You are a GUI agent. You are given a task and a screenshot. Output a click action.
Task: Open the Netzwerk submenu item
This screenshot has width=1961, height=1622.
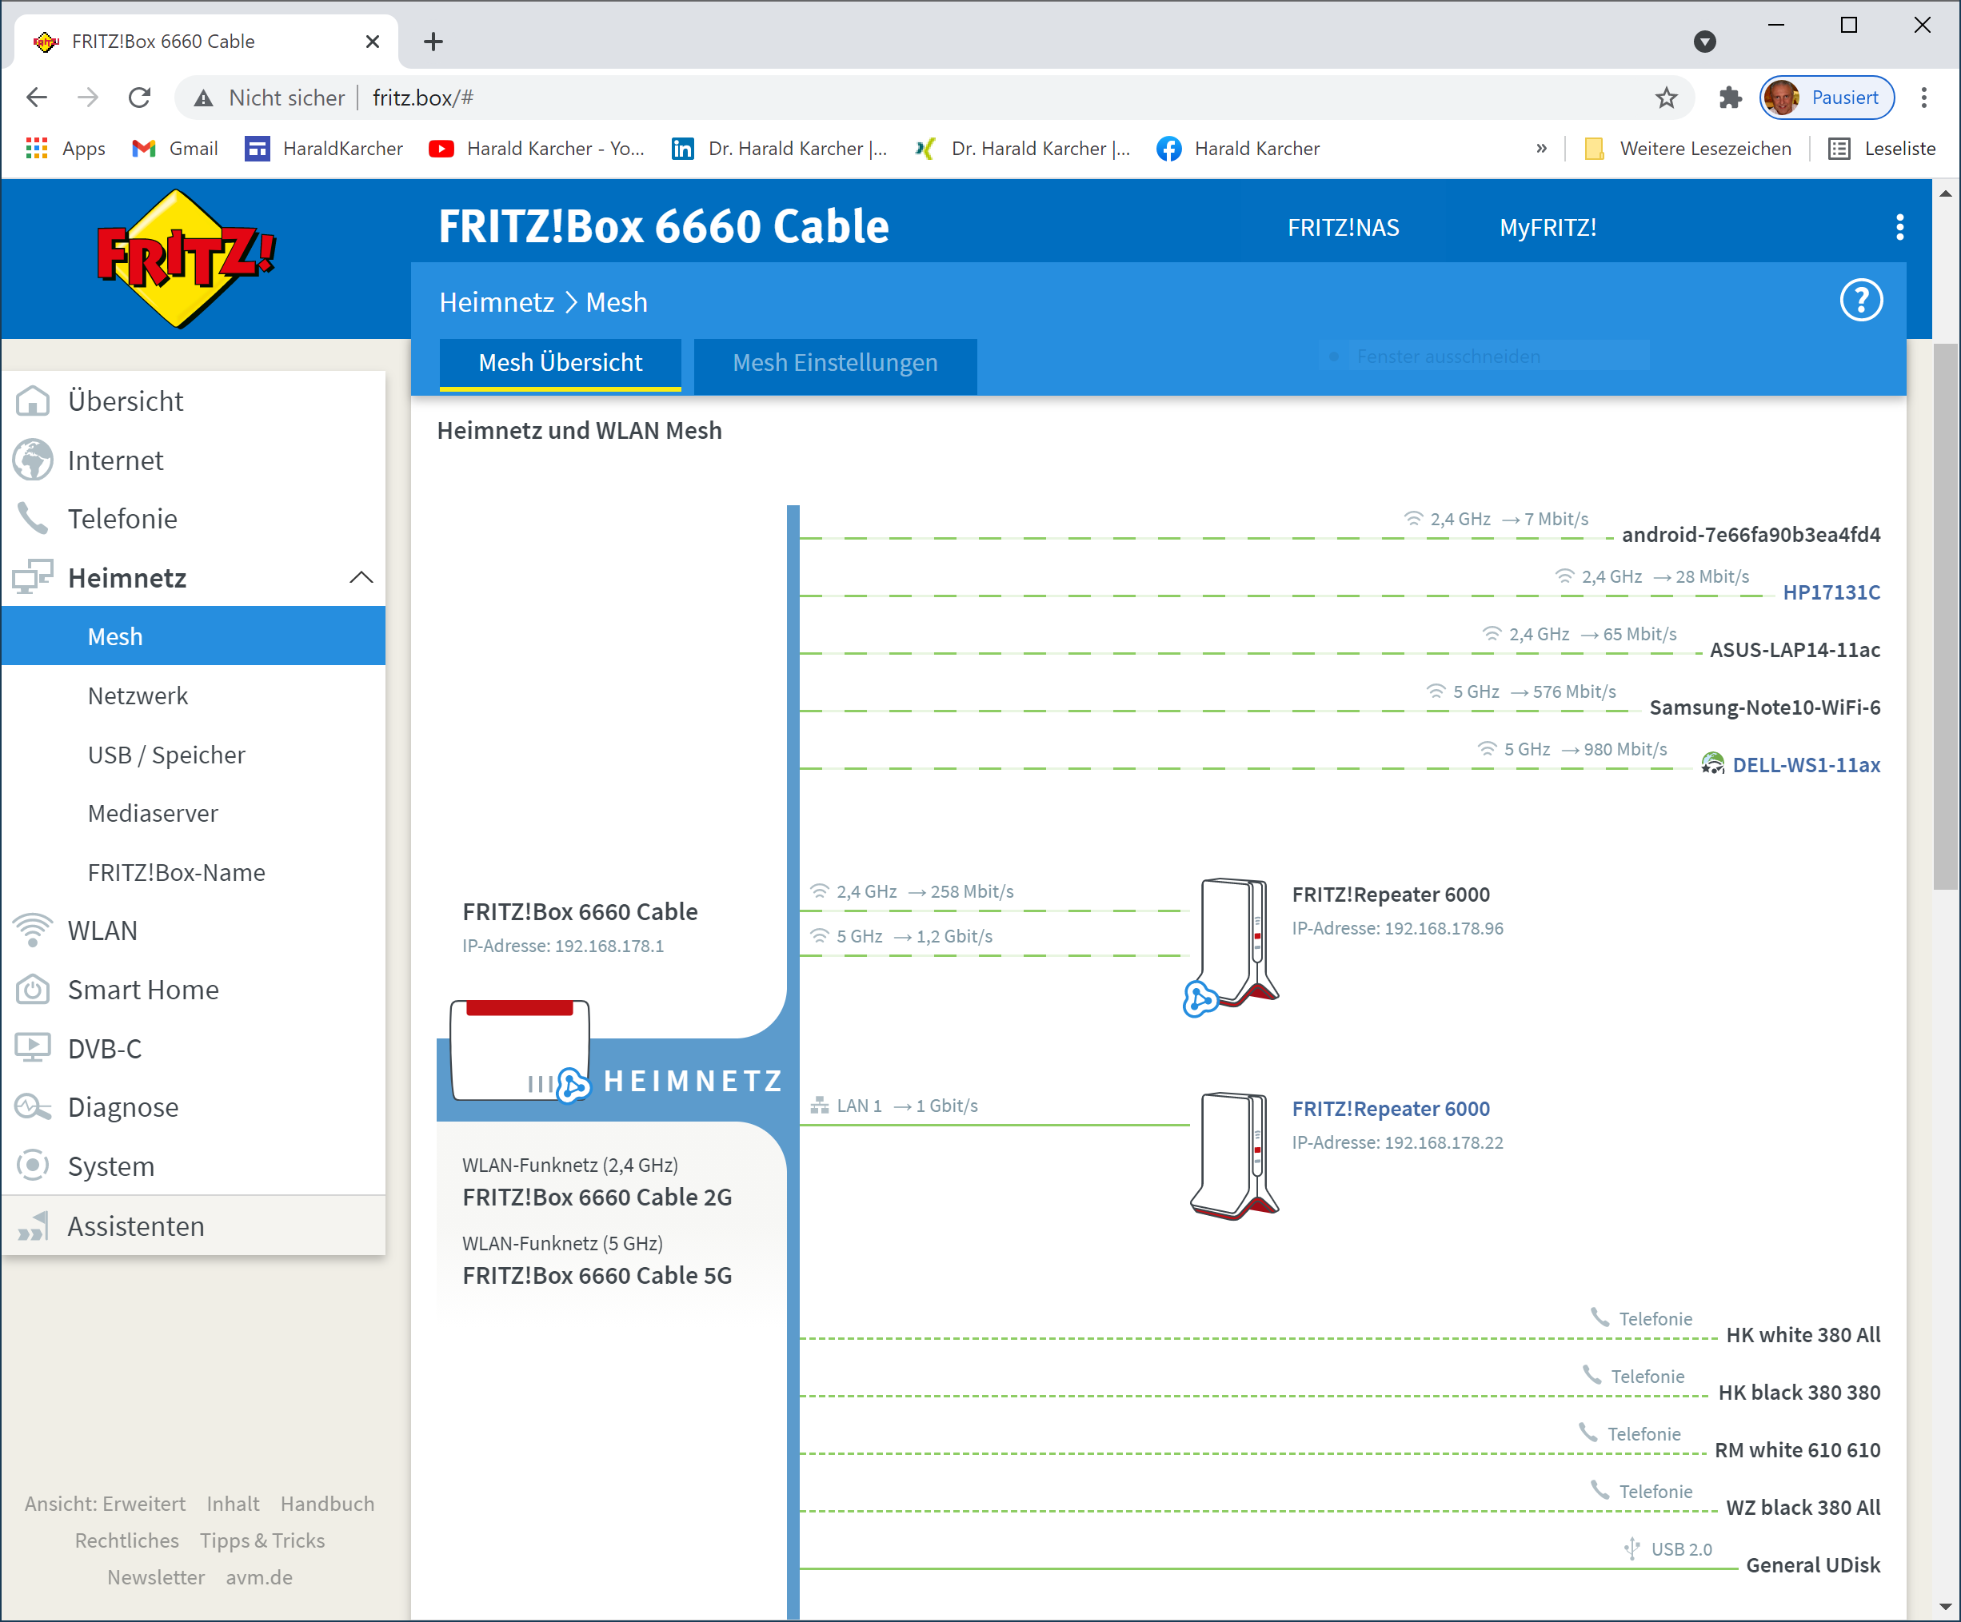138,696
